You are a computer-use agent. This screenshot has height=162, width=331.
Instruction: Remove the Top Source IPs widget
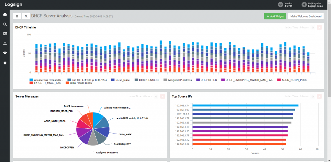pyautogui.click(x=319, y=97)
